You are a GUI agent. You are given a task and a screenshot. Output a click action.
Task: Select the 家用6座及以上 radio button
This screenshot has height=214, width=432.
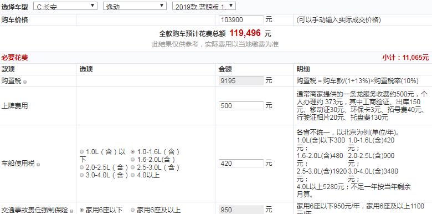point(132,210)
